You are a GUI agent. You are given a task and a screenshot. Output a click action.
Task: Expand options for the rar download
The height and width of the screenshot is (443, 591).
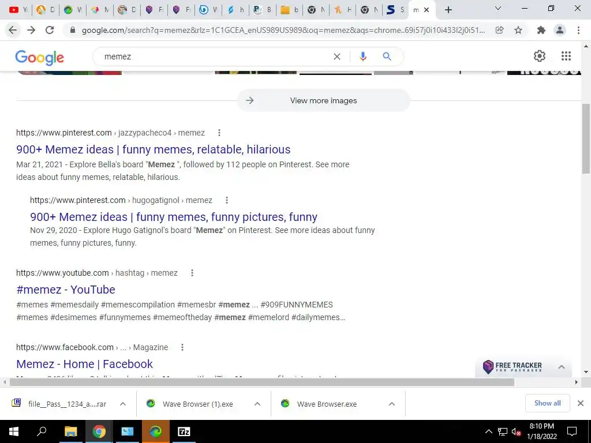pyautogui.click(x=123, y=404)
